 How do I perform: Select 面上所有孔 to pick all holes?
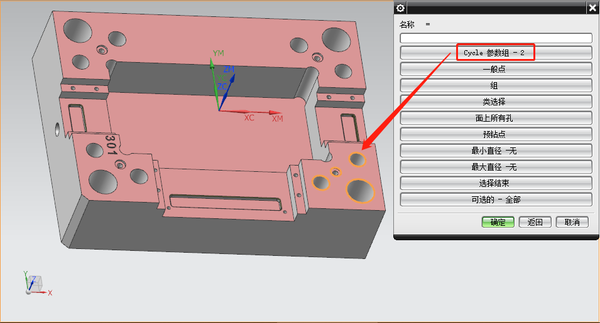pos(496,118)
